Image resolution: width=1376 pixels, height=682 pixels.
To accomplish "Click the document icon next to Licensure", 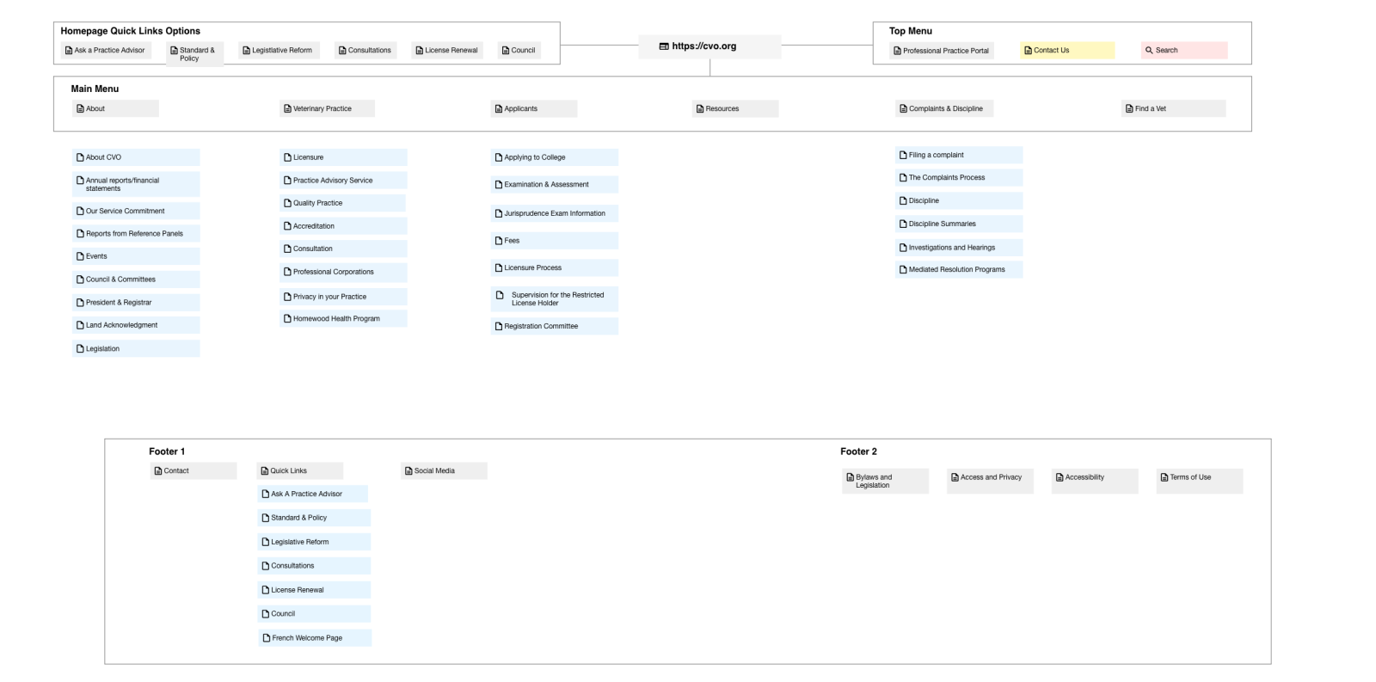I will 287,157.
